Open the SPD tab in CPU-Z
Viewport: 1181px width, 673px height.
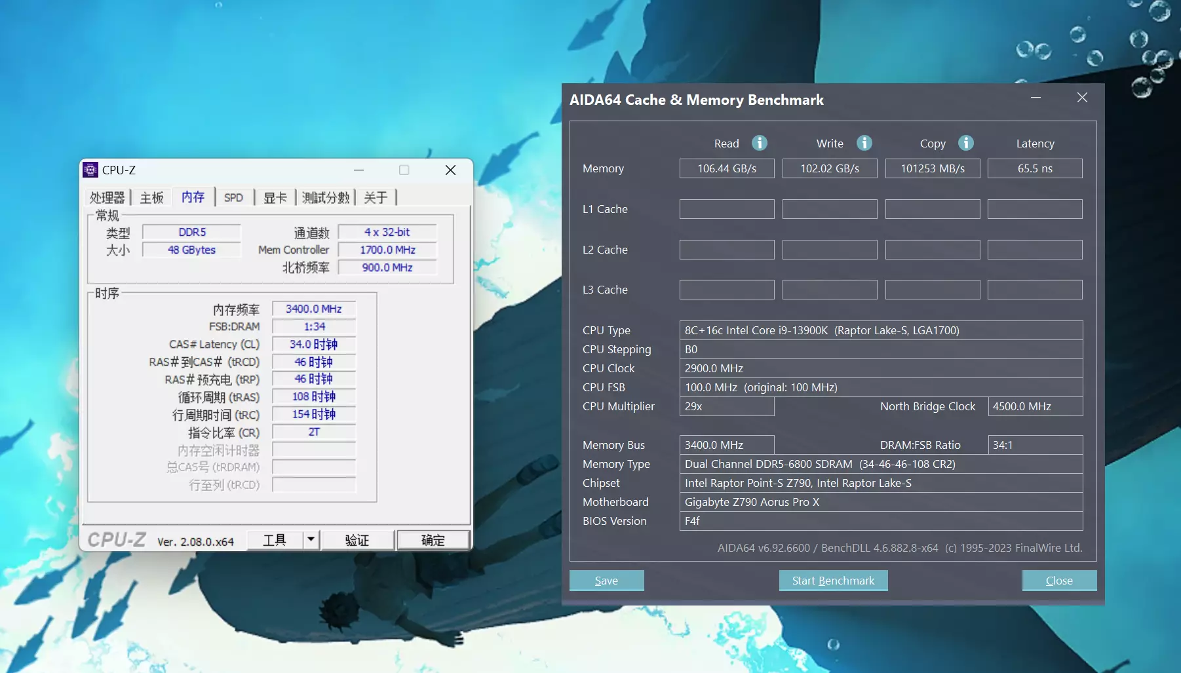pos(233,197)
